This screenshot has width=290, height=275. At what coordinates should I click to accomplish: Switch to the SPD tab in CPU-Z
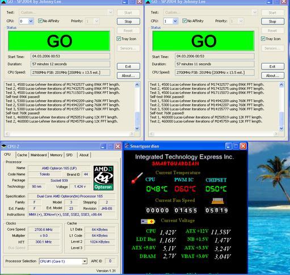(x=69, y=155)
